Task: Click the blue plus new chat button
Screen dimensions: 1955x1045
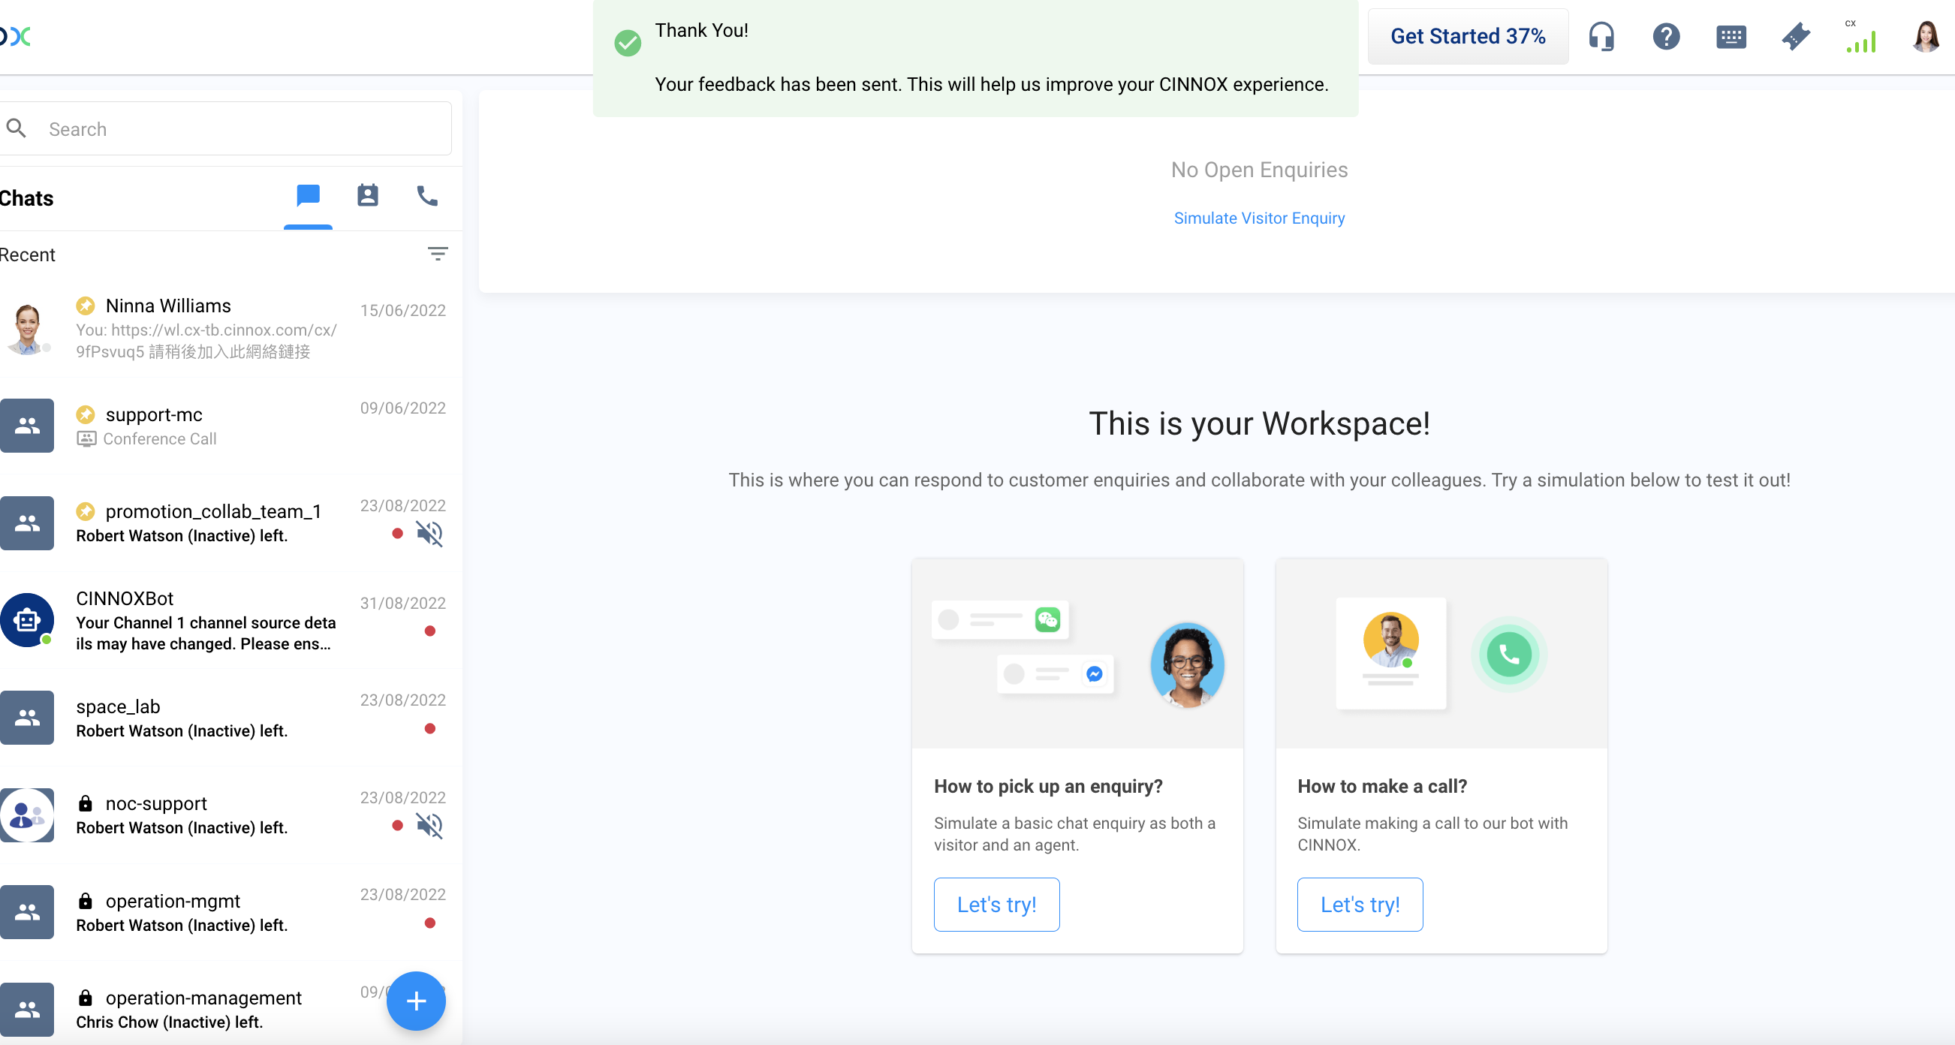Action: [x=416, y=1000]
